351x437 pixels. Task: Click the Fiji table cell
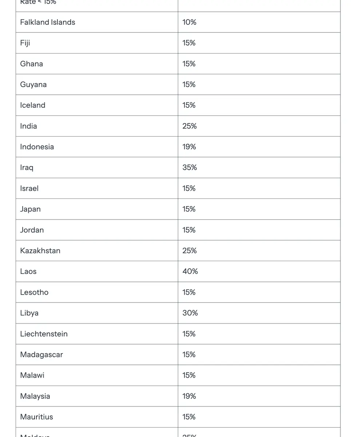click(x=97, y=43)
